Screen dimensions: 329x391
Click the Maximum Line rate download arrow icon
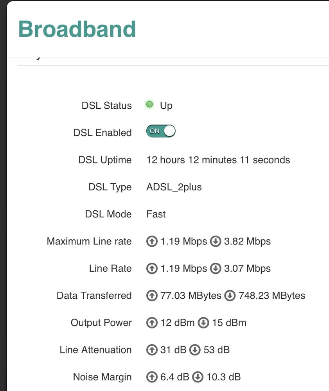click(216, 242)
